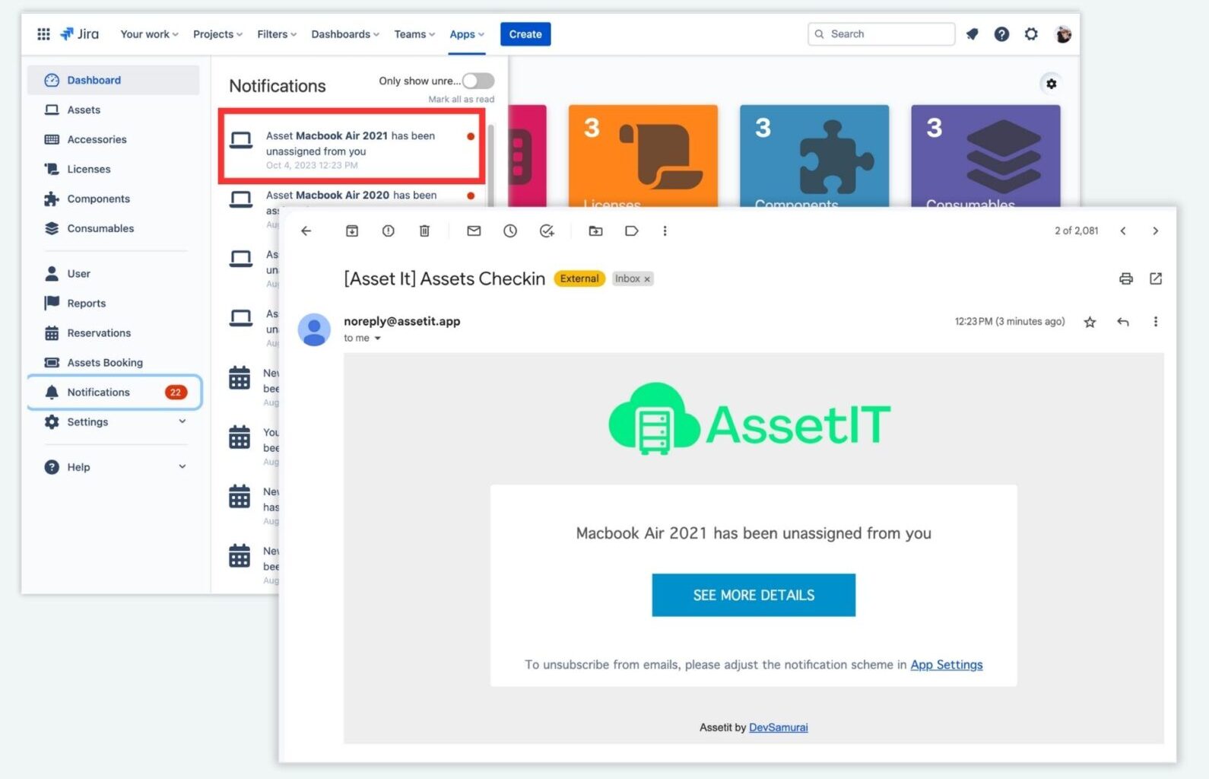Click the Jira logo
This screenshot has width=1209, height=779.
[x=80, y=33]
